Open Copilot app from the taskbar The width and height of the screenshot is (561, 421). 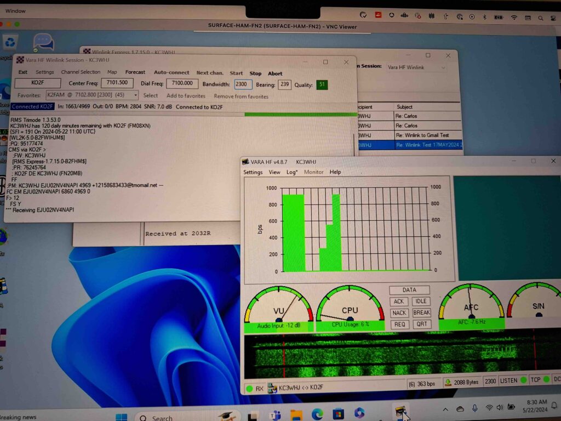[x=359, y=413]
